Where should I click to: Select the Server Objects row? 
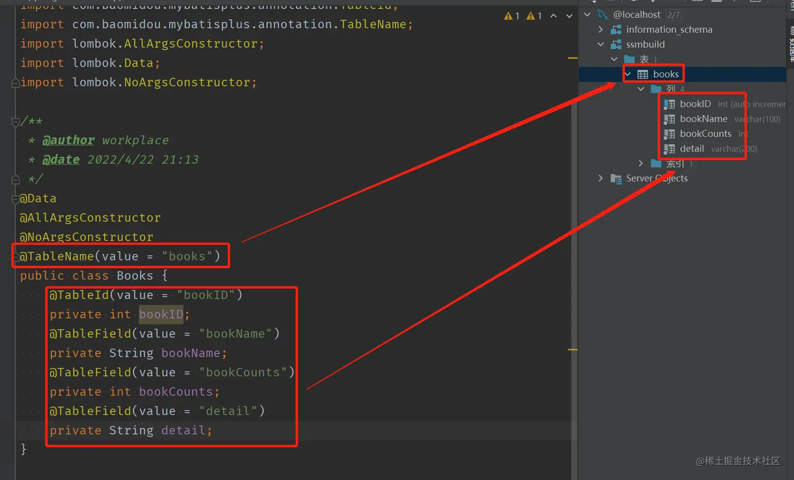[x=683, y=179]
